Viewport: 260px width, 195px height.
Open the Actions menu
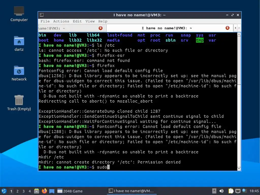pyautogui.click(x=61, y=21)
